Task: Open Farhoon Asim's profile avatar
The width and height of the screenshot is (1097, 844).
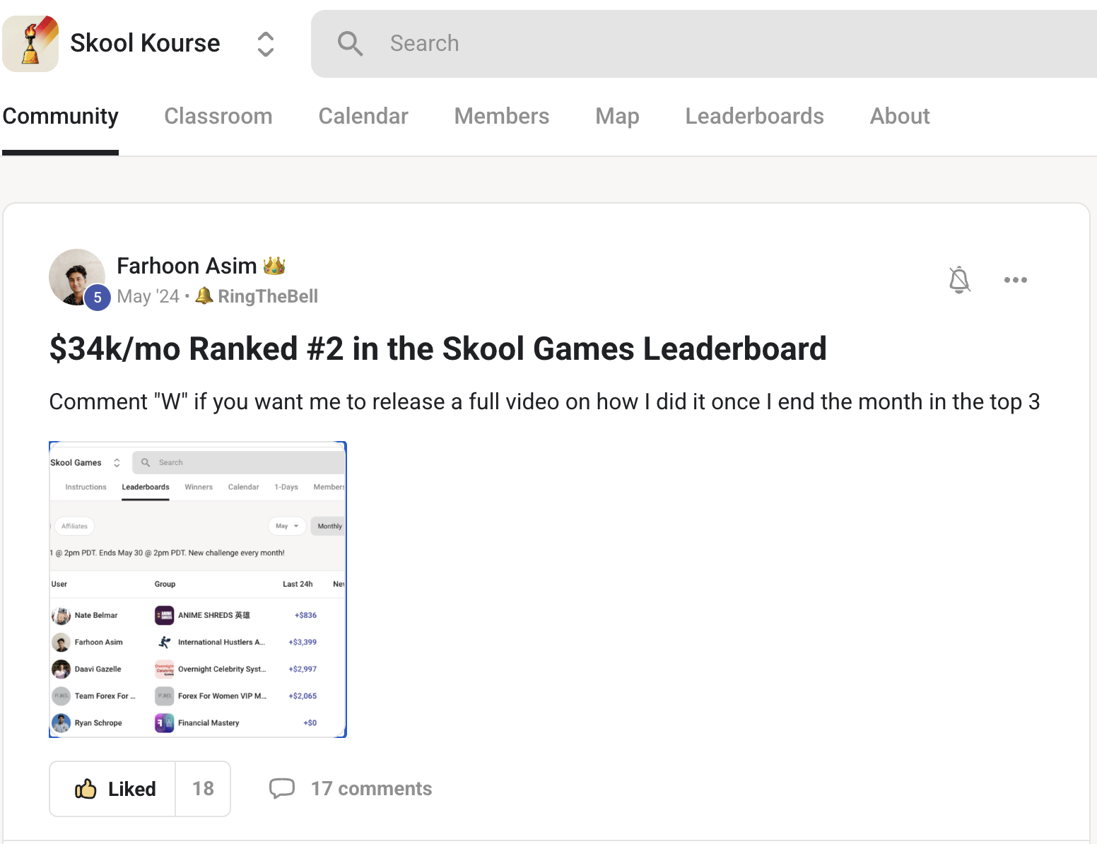Action: click(77, 277)
